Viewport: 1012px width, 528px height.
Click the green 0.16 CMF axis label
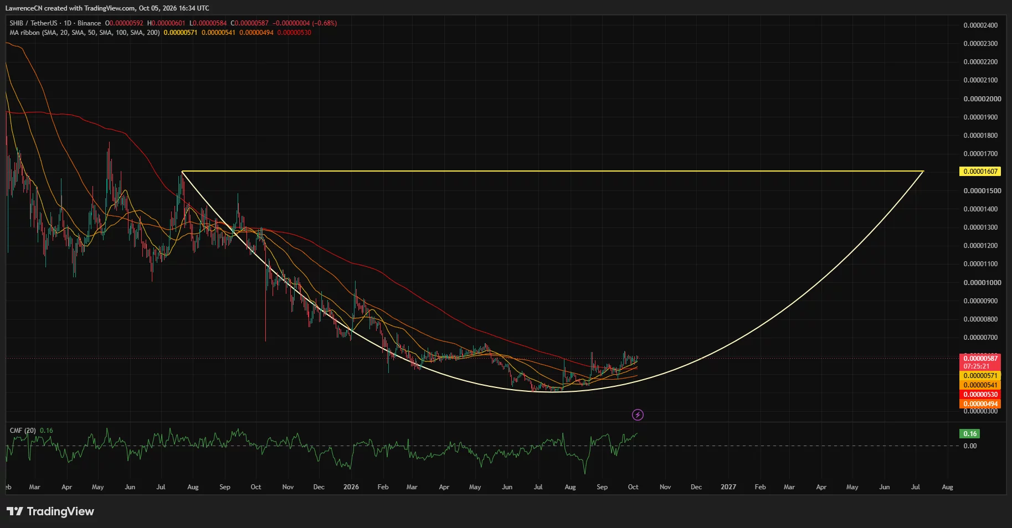[970, 434]
